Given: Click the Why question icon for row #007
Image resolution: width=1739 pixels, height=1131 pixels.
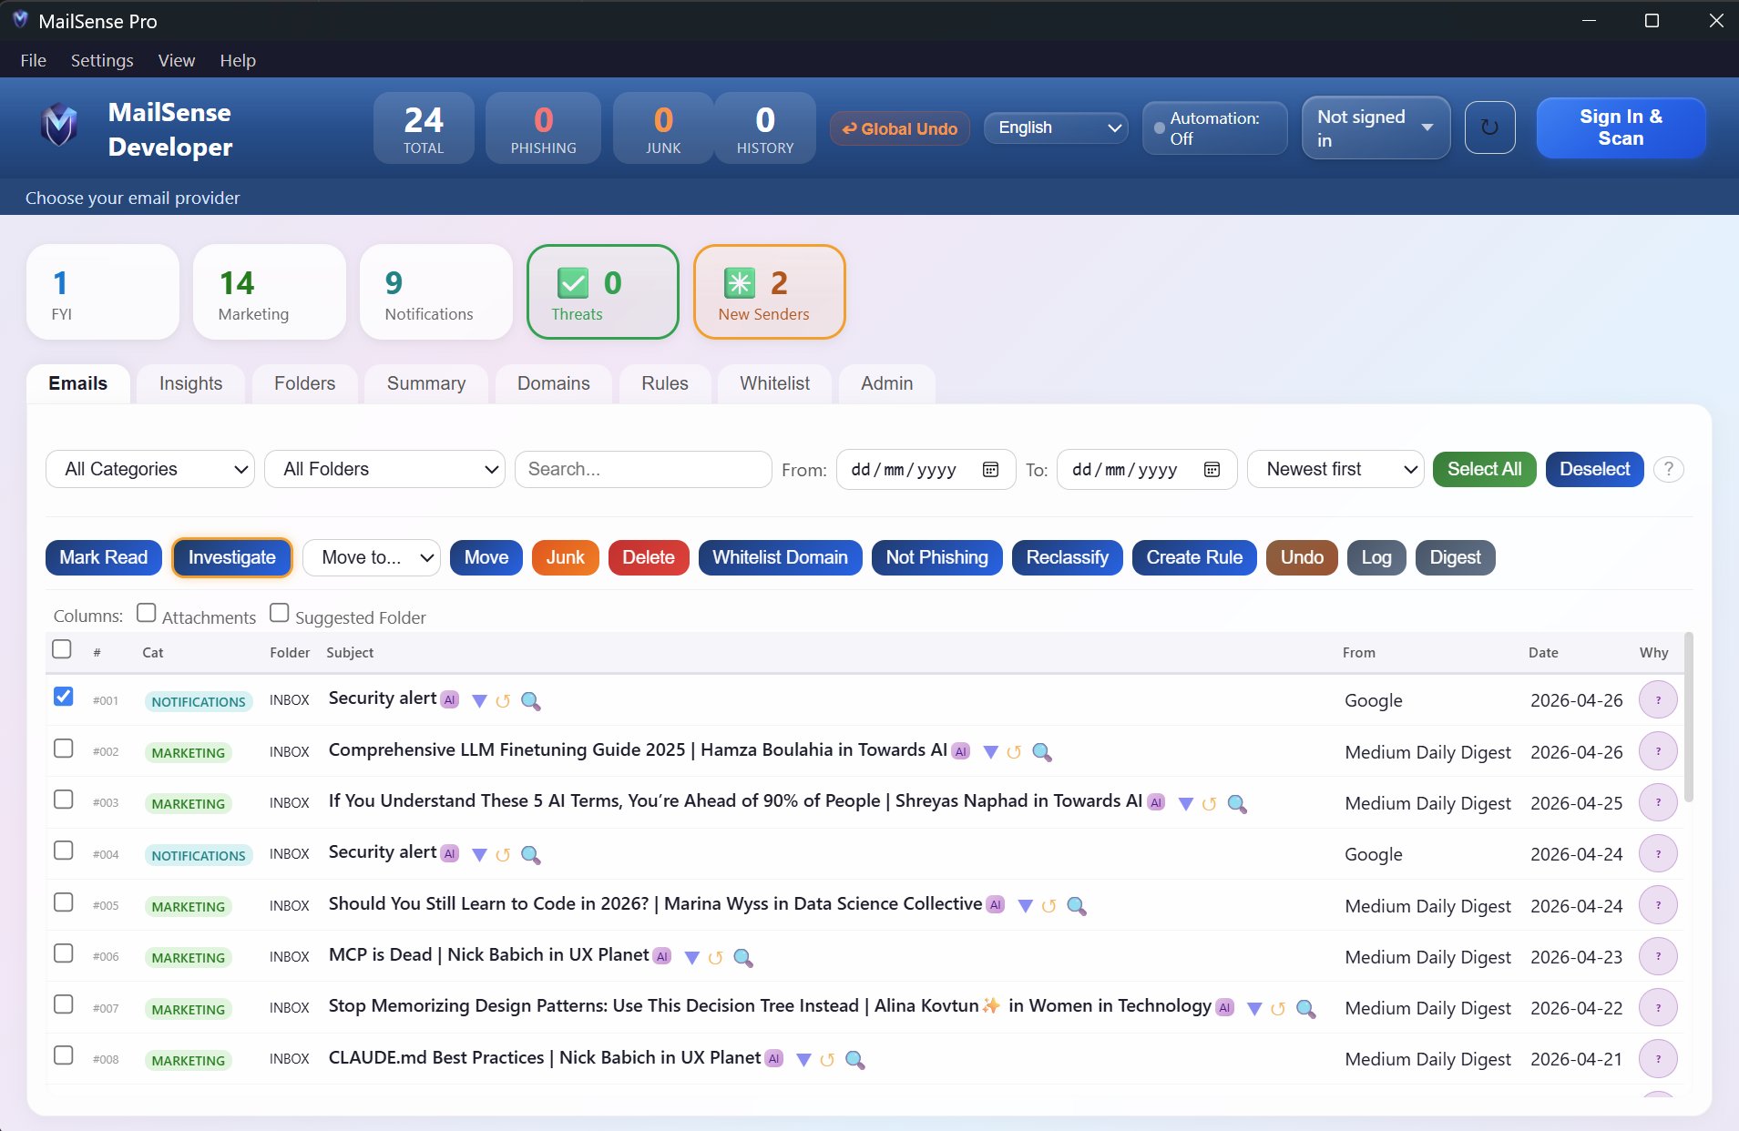Looking at the screenshot, I should [x=1658, y=1008].
